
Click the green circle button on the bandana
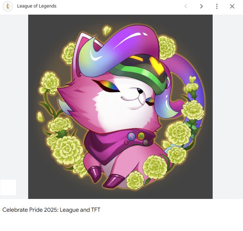[145, 142]
